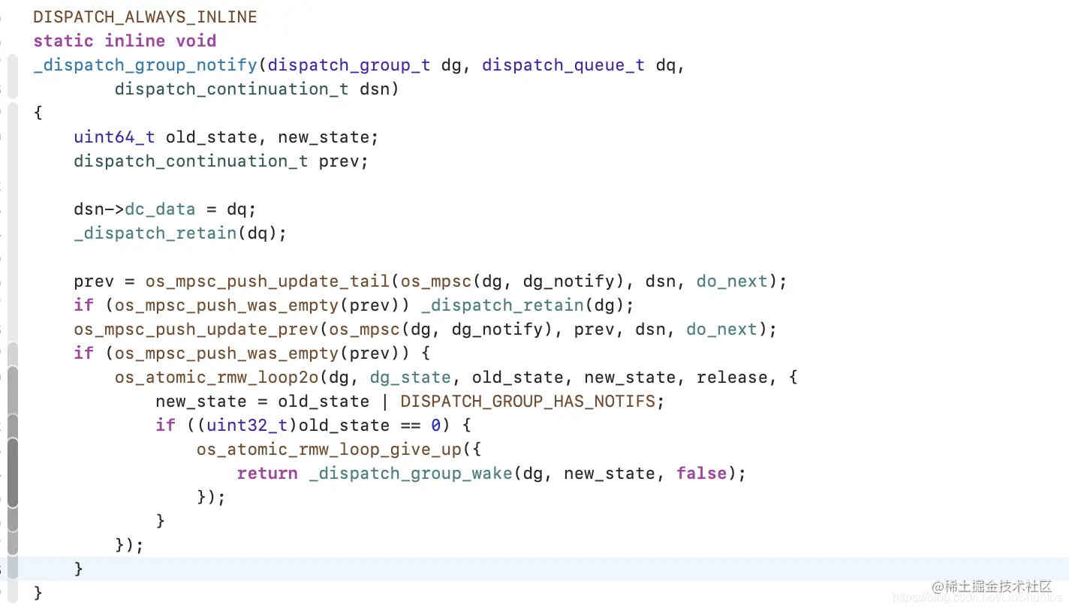Click the 'void' return type

coord(196,41)
